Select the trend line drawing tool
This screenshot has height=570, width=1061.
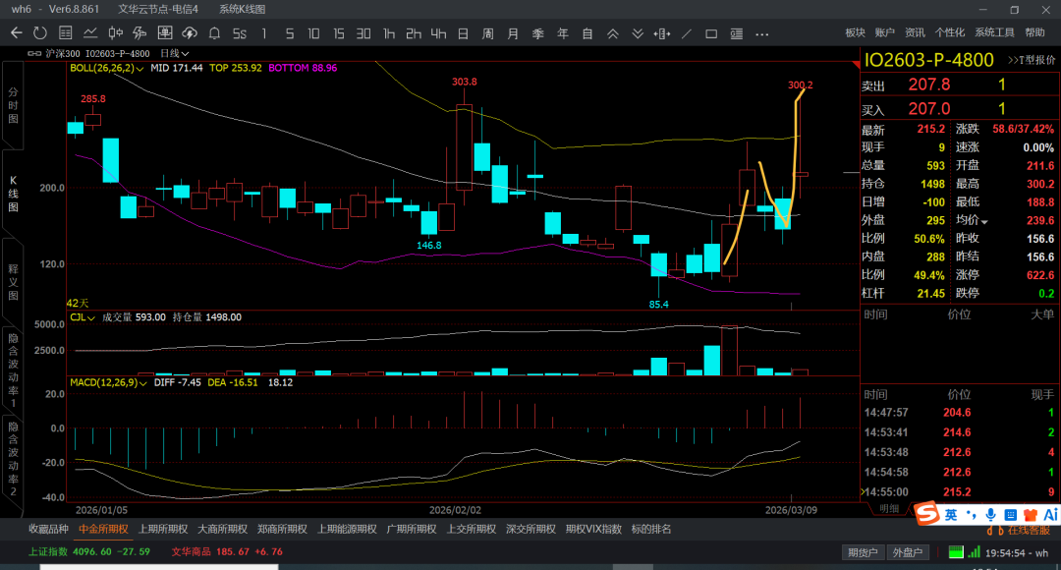[687, 33]
